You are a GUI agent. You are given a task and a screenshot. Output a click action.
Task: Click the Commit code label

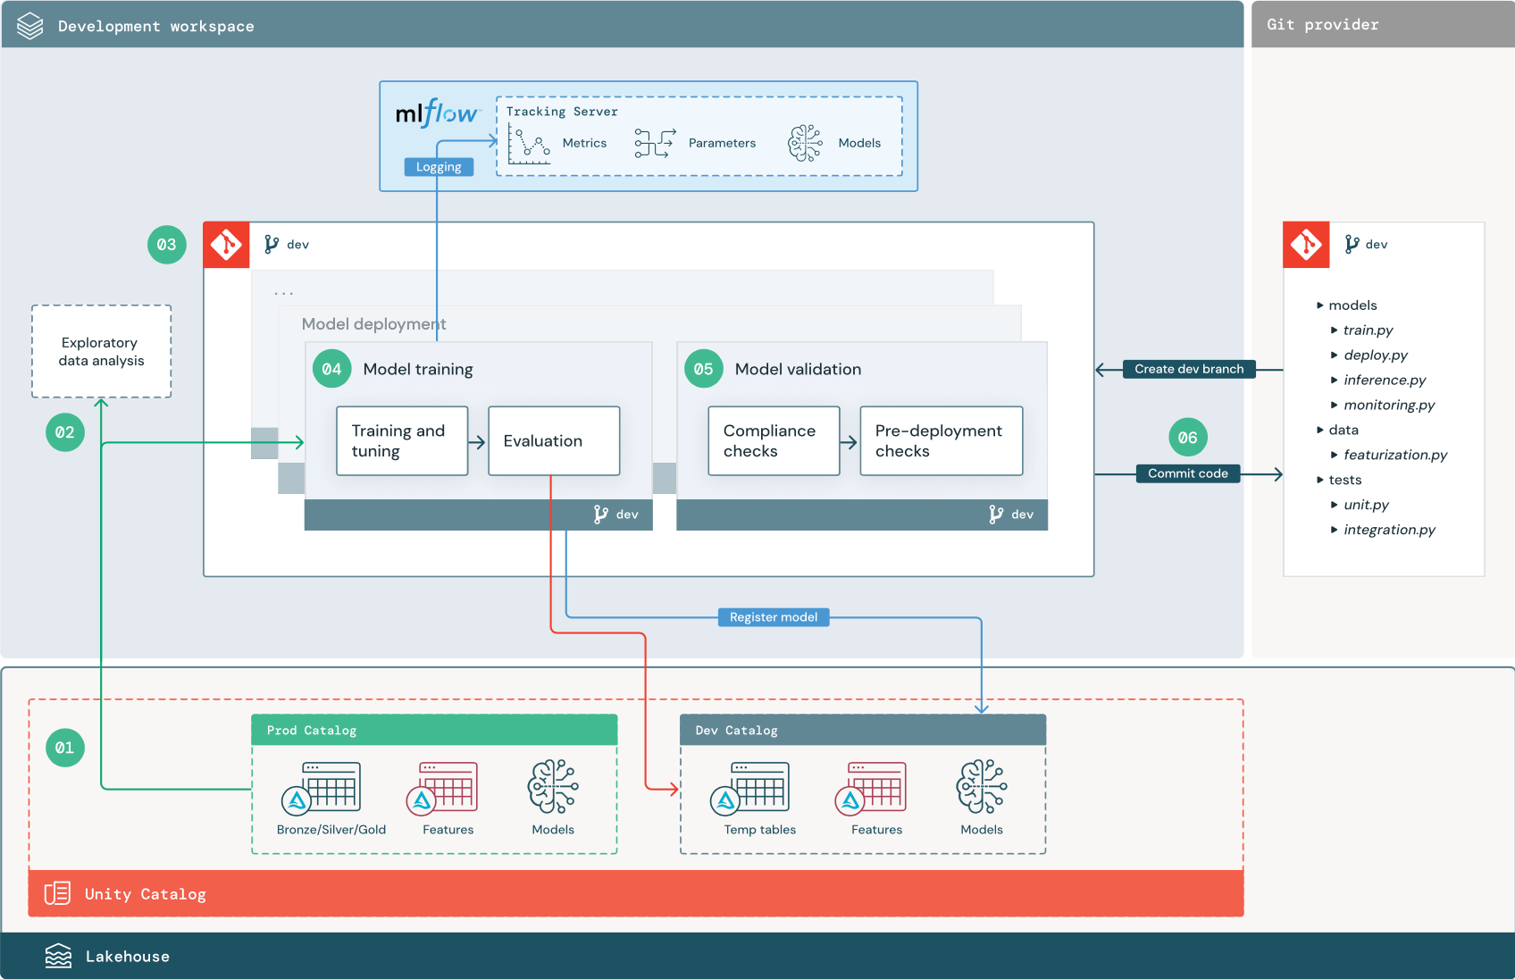click(x=1187, y=473)
